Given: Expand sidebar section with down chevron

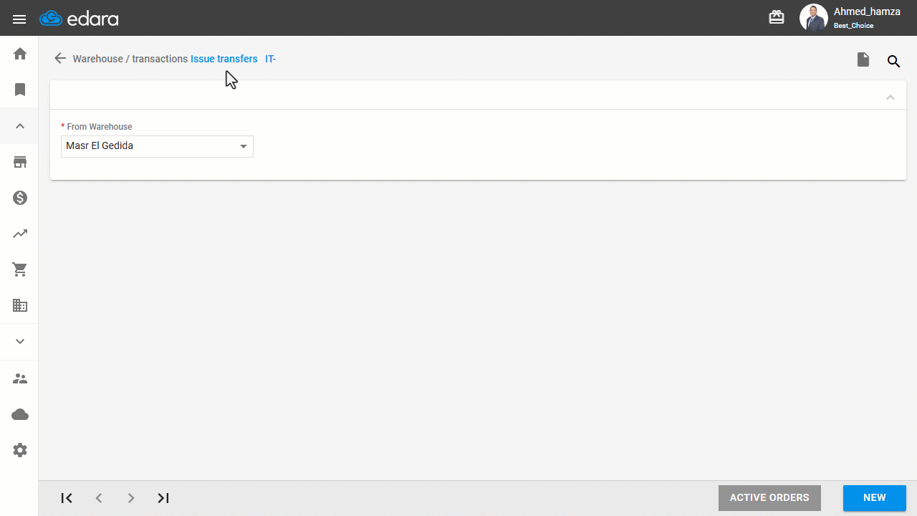Looking at the screenshot, I should coord(20,341).
